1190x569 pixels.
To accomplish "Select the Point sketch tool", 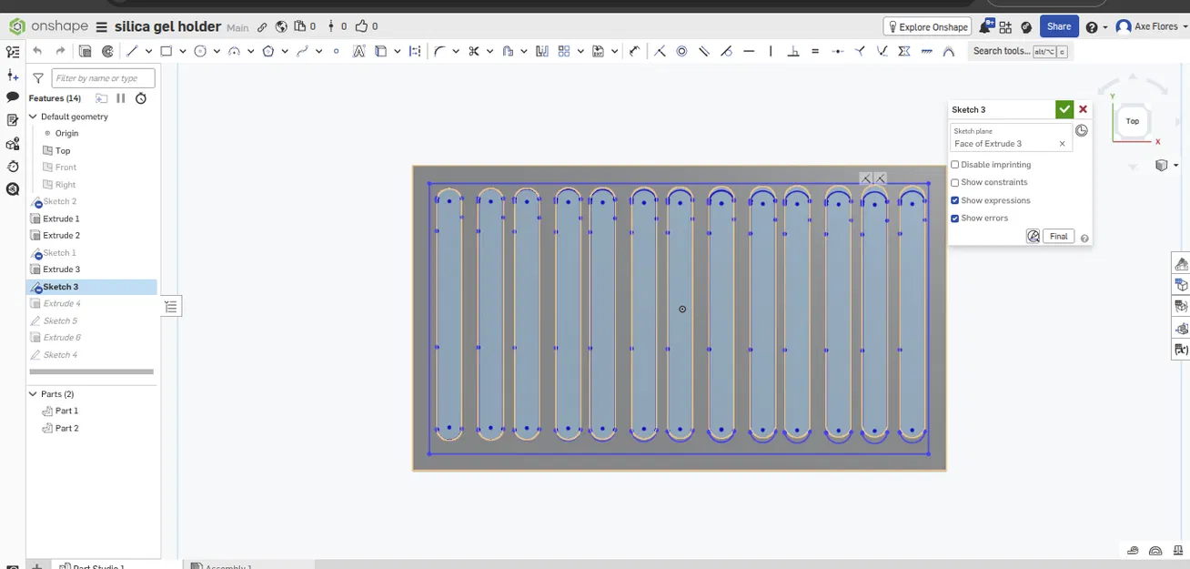I will coord(336,51).
